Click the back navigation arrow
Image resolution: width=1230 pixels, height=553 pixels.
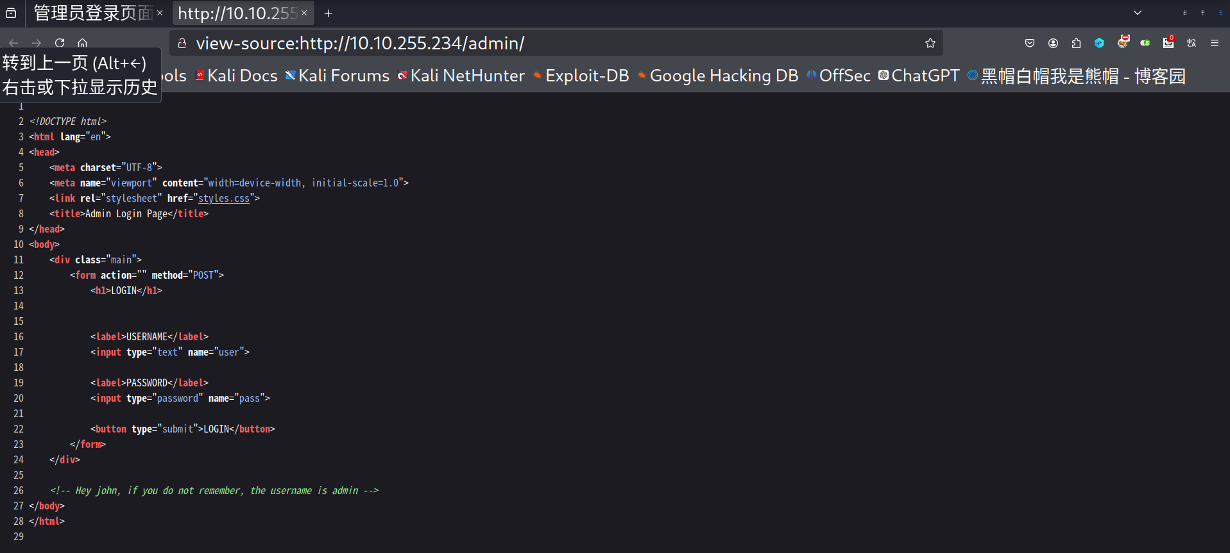(13, 43)
